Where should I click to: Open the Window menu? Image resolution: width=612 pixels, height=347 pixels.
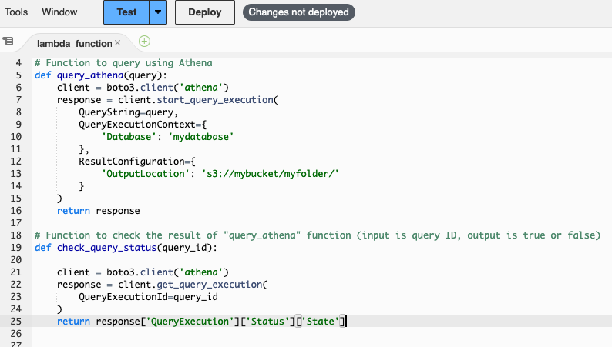59,12
